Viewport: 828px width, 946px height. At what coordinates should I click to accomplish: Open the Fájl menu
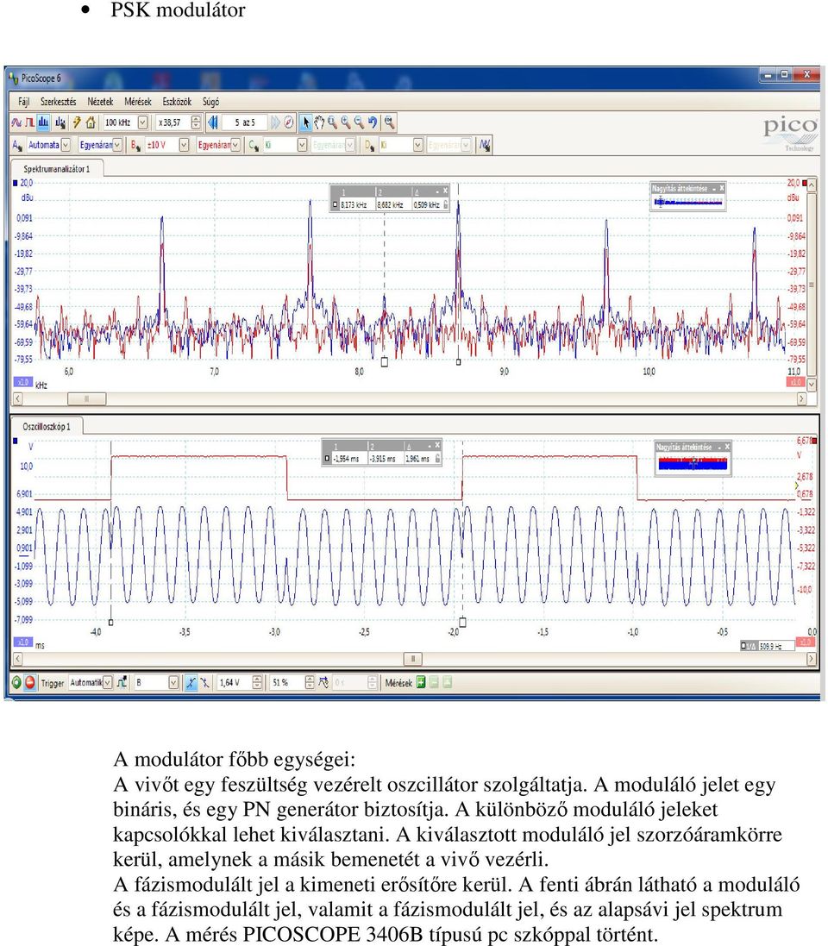click(23, 102)
